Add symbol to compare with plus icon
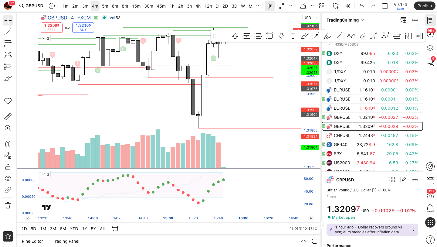 coord(52,6)
